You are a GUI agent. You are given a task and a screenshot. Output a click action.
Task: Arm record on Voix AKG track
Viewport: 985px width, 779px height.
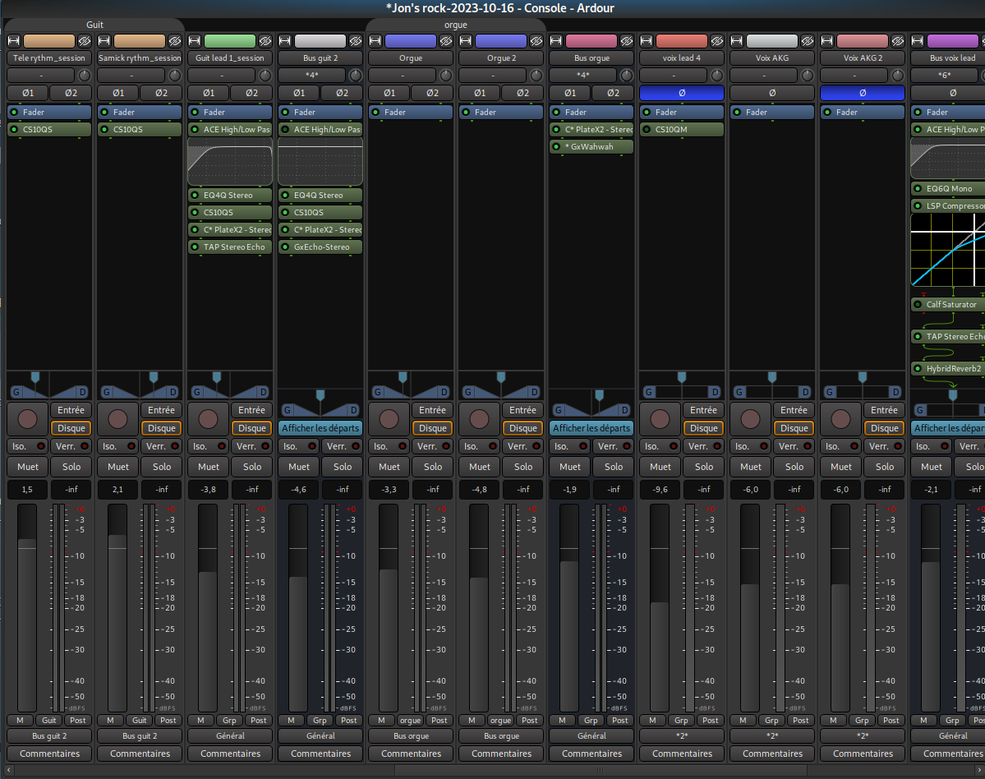(x=750, y=419)
